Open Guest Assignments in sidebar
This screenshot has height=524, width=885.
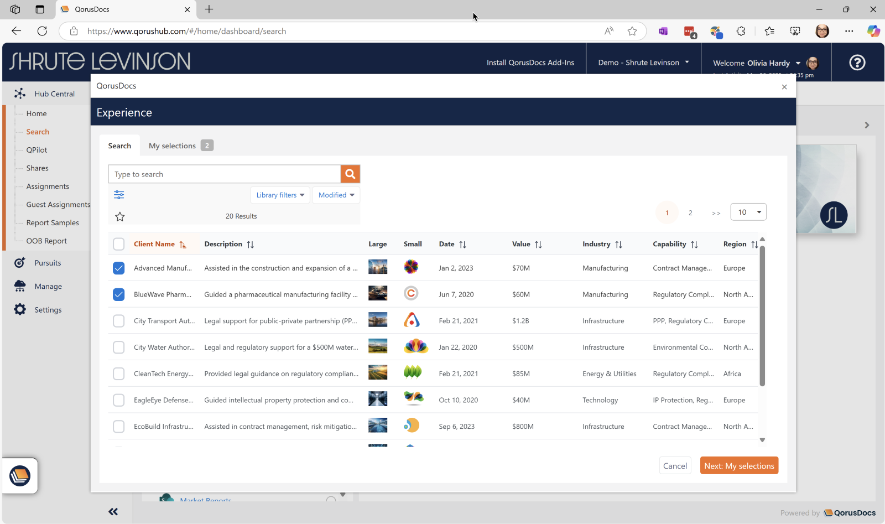click(x=58, y=205)
